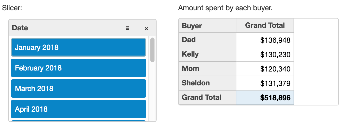
Task: Toggle February 2018 slicer item
Action: 79,68
